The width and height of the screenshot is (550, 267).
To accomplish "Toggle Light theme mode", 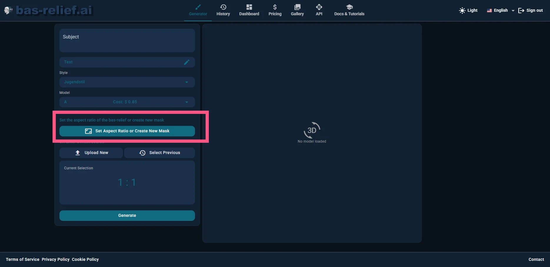I will (468, 11).
